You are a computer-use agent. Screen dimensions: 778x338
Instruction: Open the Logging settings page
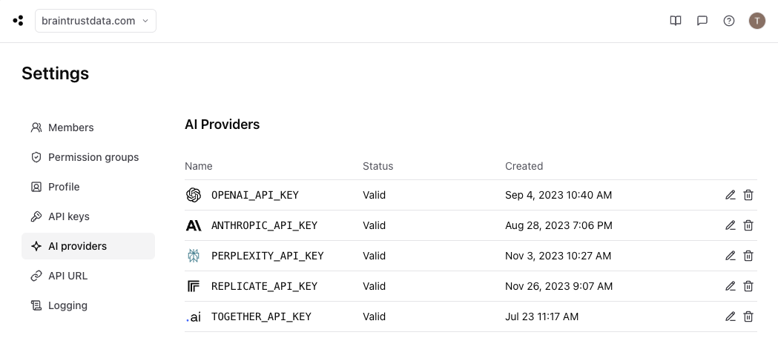pos(67,305)
